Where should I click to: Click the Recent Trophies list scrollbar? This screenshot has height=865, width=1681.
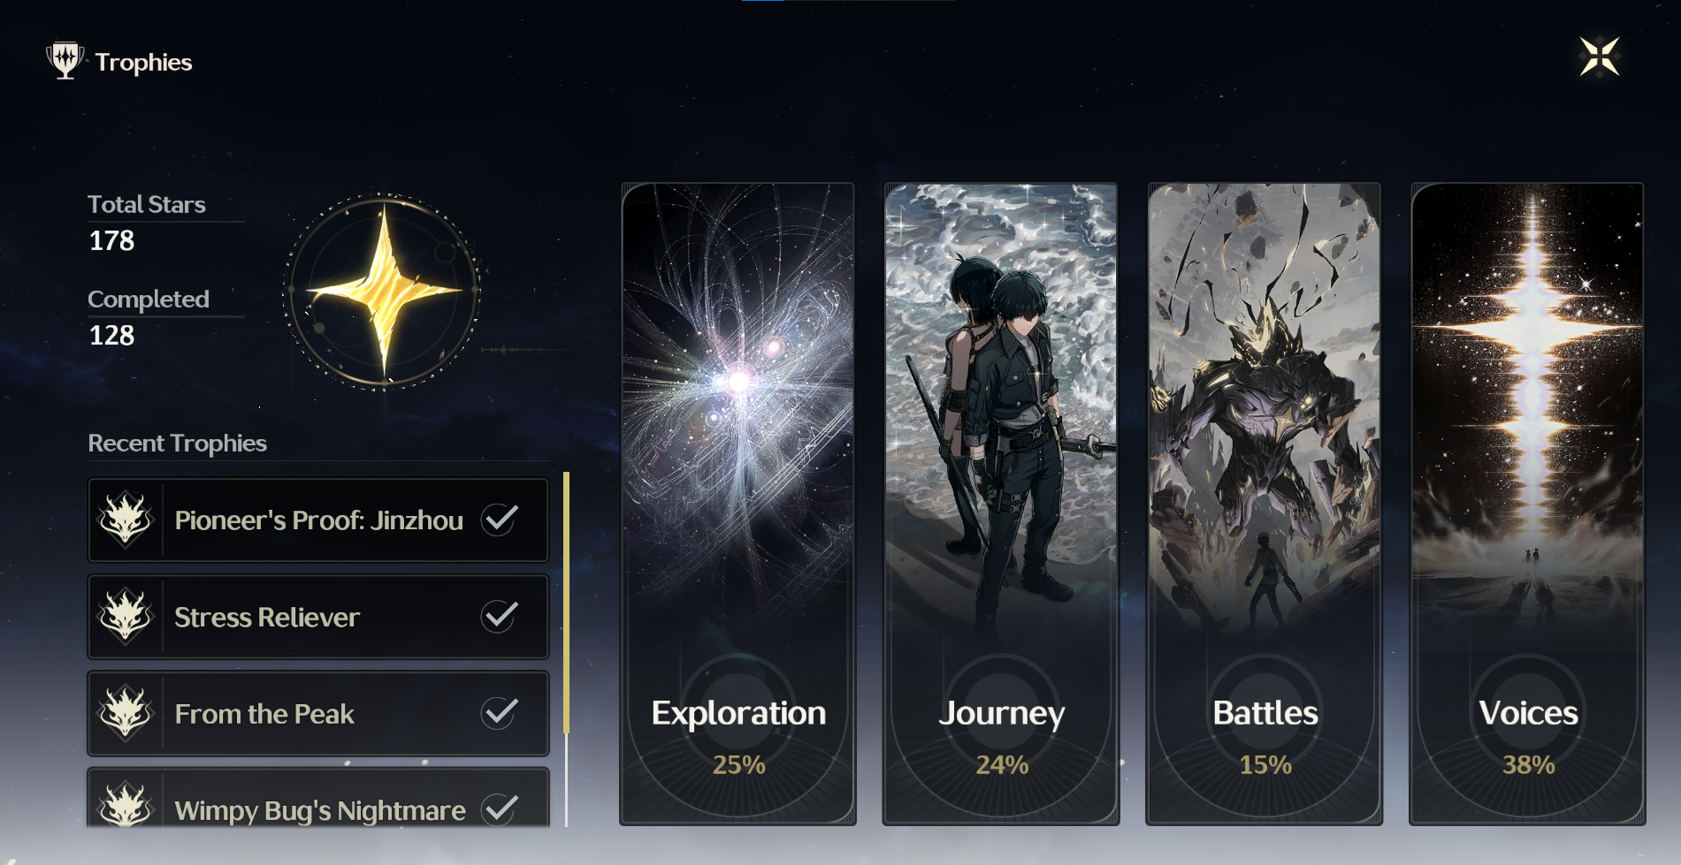[566, 649]
